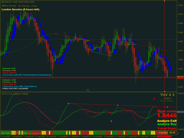
Task: Click the 1.6435 price axis label
Action: (x=180, y=87)
